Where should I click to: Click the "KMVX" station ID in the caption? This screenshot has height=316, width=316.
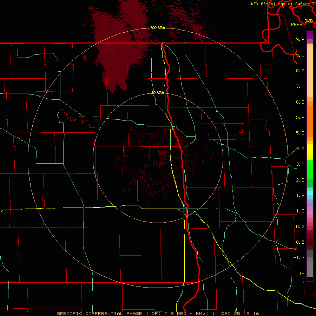point(202,314)
